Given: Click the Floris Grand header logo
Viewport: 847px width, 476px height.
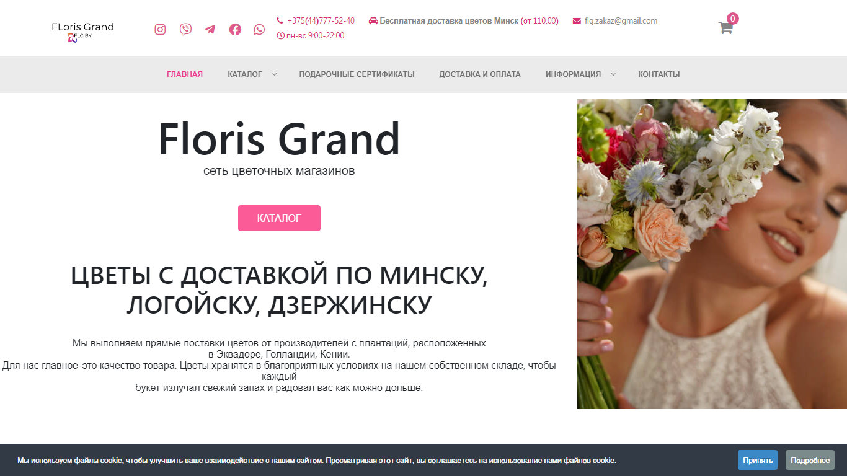Looking at the screenshot, I should 82,32.
